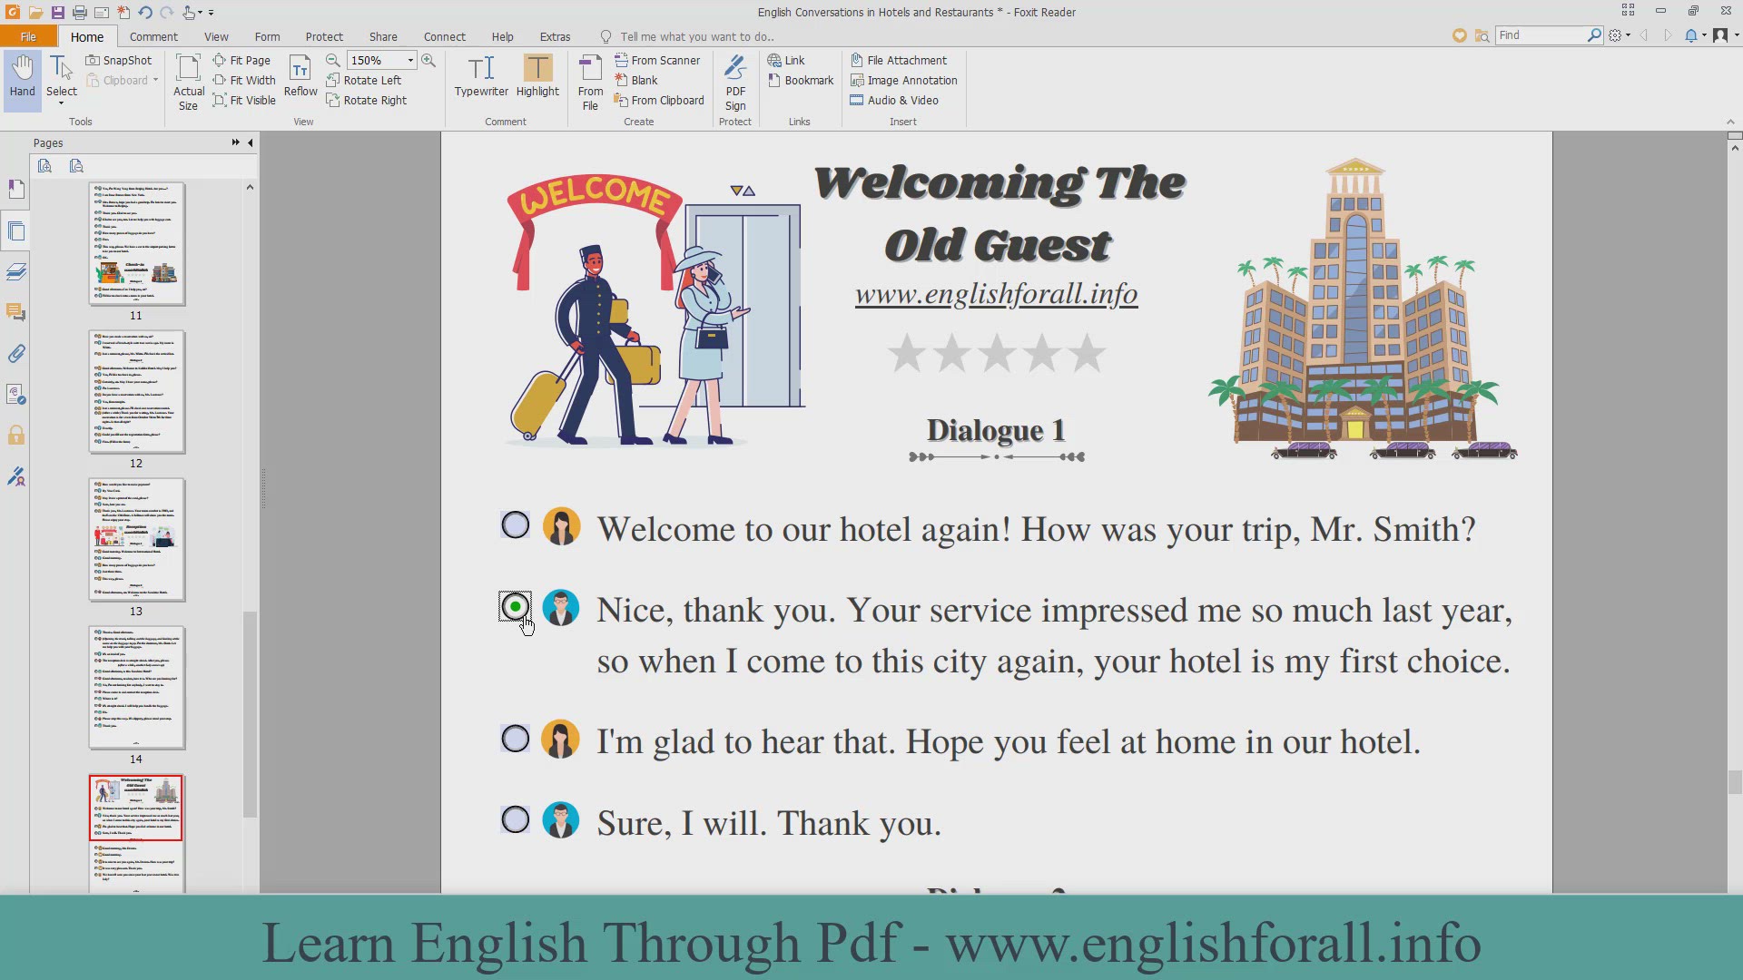Viewport: 1743px width, 980px height.
Task: Click the SnapShot tool
Action: click(x=119, y=60)
